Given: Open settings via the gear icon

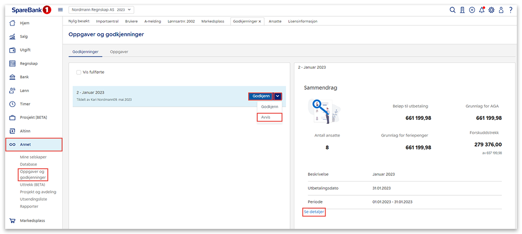Looking at the screenshot, I should [x=491, y=10].
